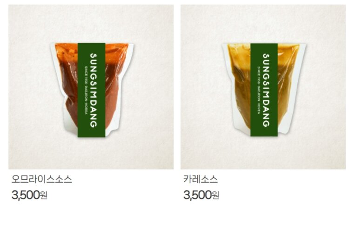Click the 오므라이스소스 product name
The height and width of the screenshot is (230, 349).
(x=42, y=179)
